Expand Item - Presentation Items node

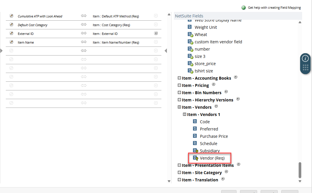pyautogui.click(x=179, y=165)
